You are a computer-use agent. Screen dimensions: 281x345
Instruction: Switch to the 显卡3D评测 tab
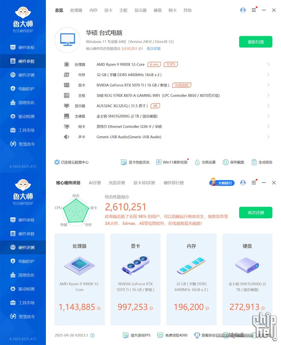tap(144, 183)
